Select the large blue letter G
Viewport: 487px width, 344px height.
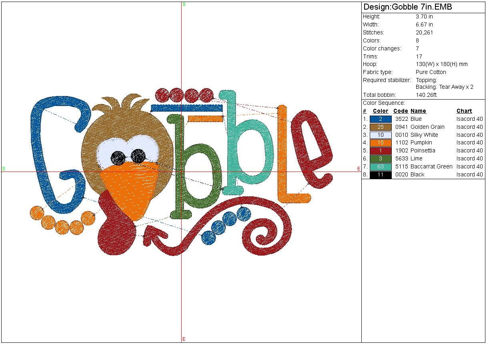(x=44, y=160)
